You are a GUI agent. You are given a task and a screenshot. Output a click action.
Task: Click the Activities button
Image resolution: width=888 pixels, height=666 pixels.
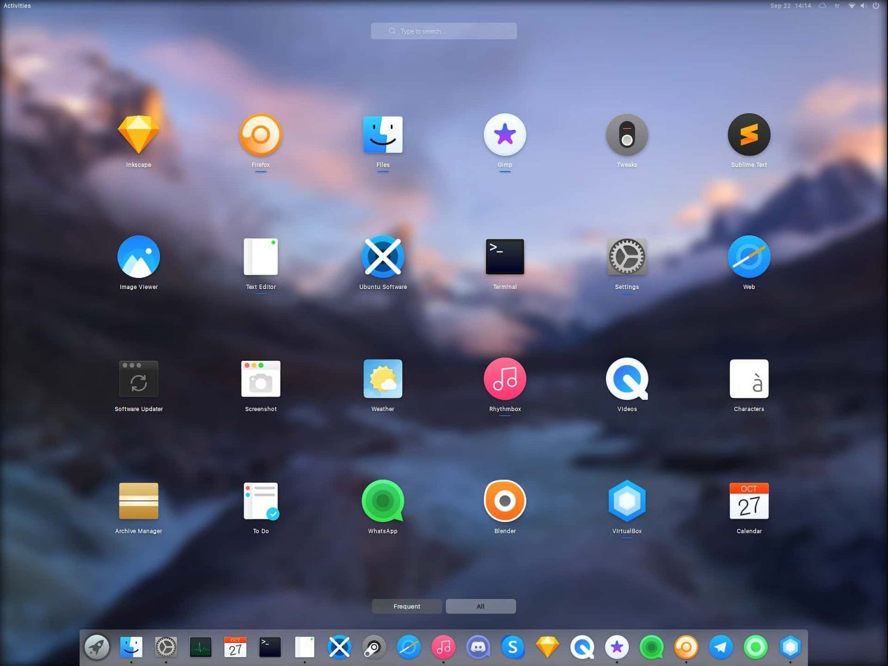pyautogui.click(x=17, y=6)
